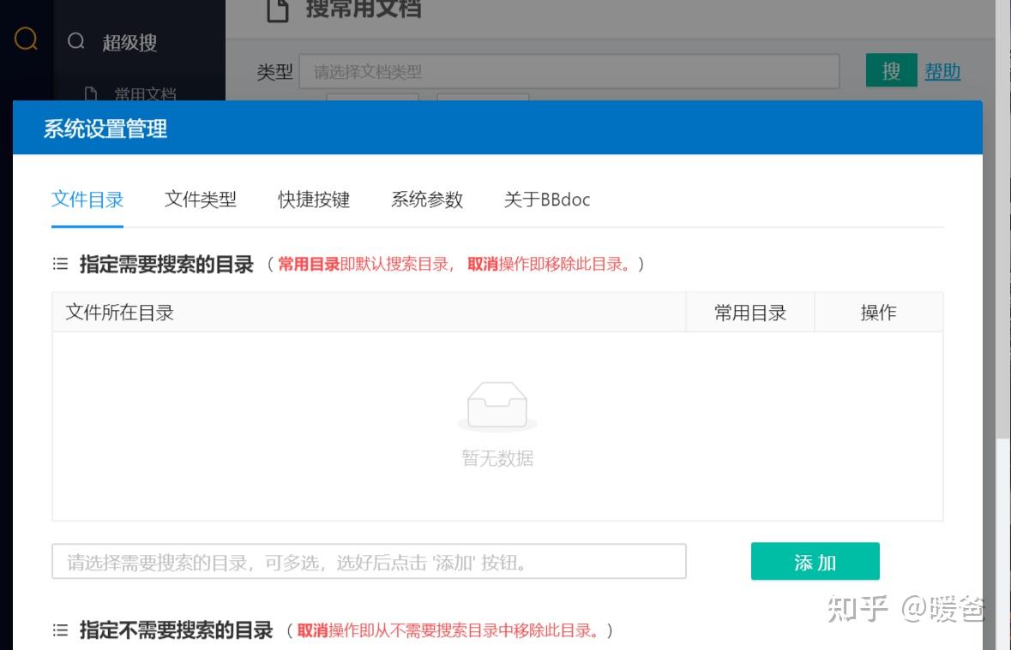Screen dimensions: 1011x650
Task: Click the search icon beside 超级搜
Action: [77, 40]
